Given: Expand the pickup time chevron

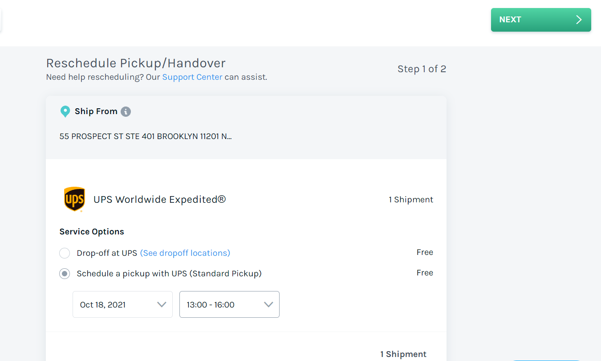Looking at the screenshot, I should click(268, 304).
